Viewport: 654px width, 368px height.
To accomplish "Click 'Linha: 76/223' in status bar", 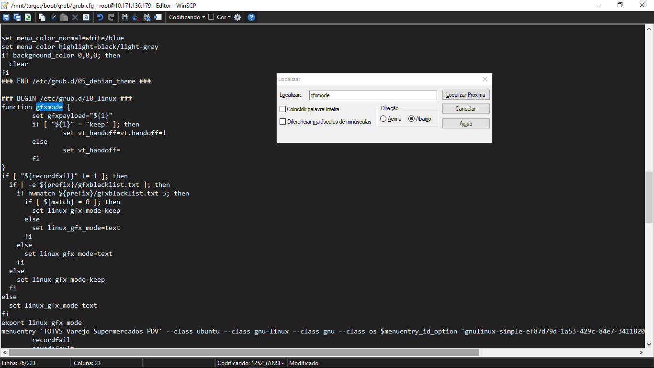I will click(19, 363).
